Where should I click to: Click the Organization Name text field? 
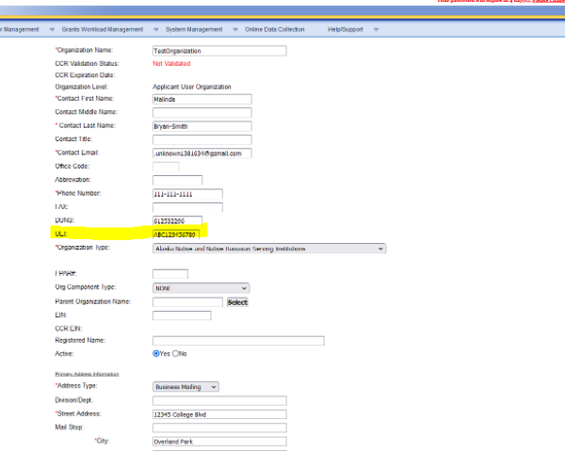pos(202,50)
